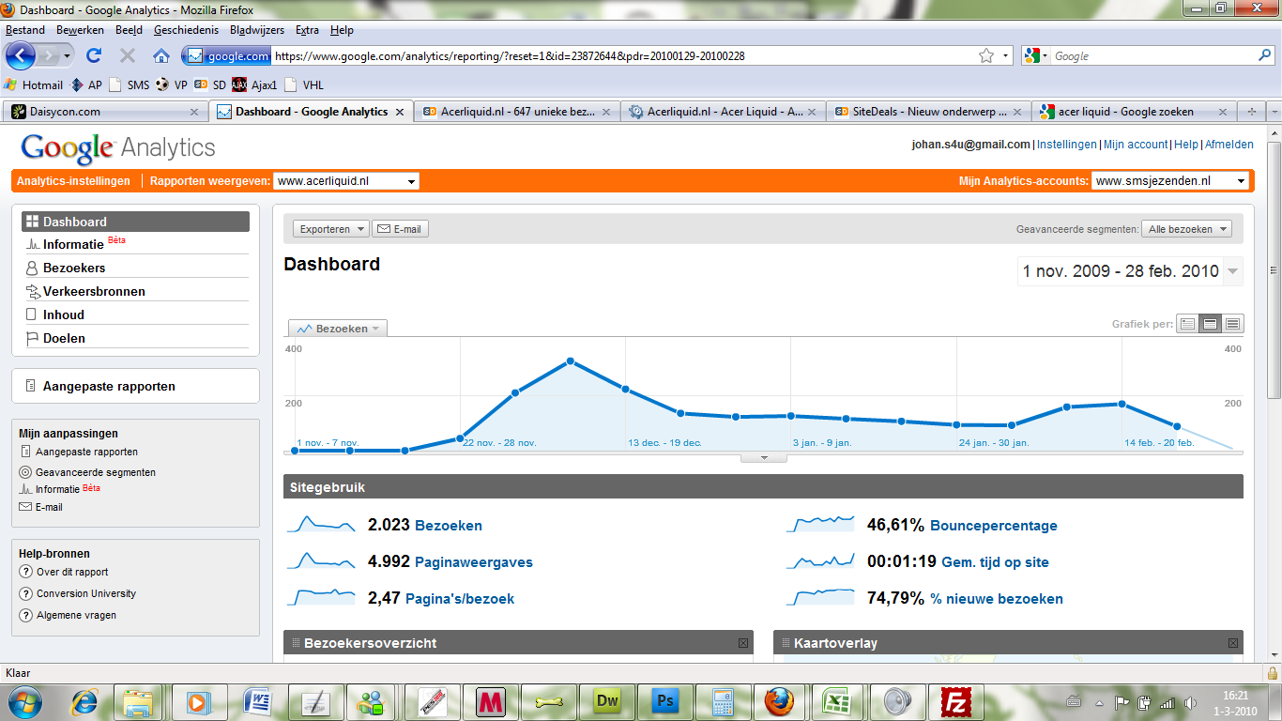This screenshot has width=1282, height=721.
Task: Set graph view to daily icon
Action: tap(1188, 324)
